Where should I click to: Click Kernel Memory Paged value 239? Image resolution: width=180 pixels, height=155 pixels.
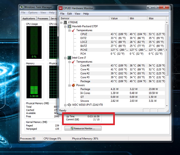coord(57,125)
